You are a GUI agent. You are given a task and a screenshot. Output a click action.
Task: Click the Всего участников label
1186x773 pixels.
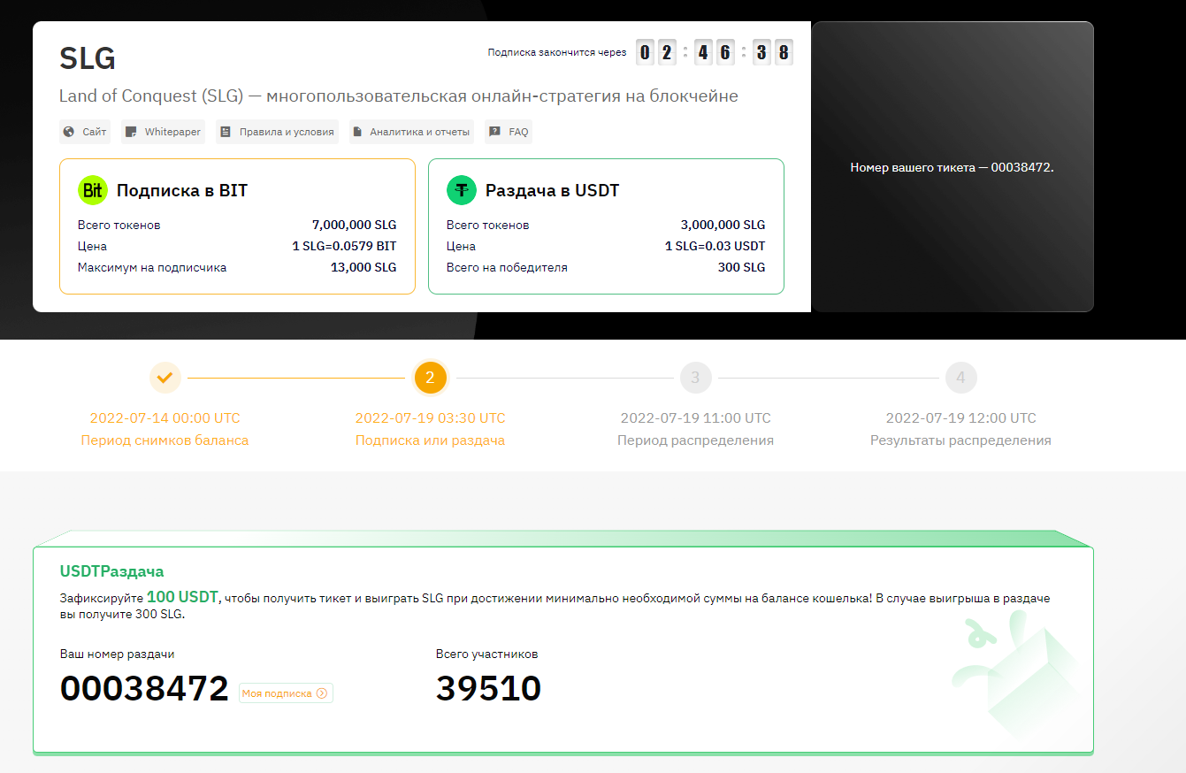486,654
